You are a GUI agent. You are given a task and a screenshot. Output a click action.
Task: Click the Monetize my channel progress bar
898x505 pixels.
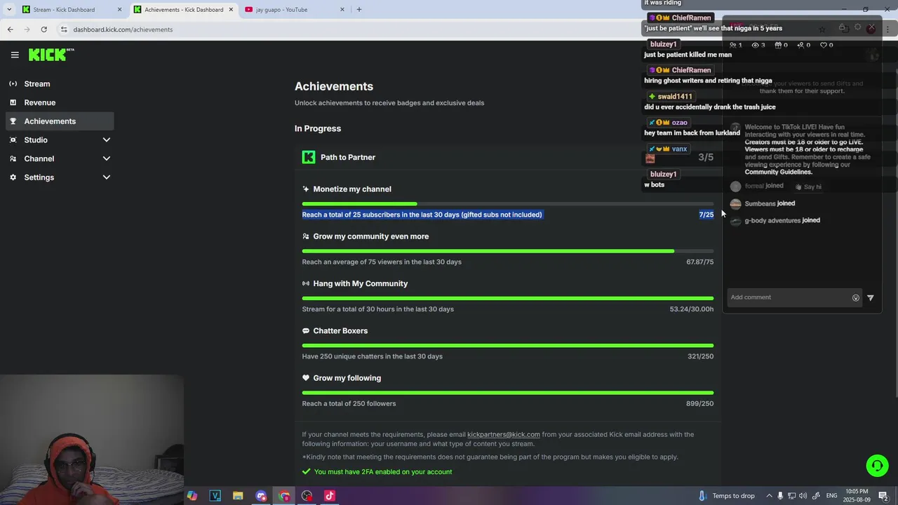508,204
